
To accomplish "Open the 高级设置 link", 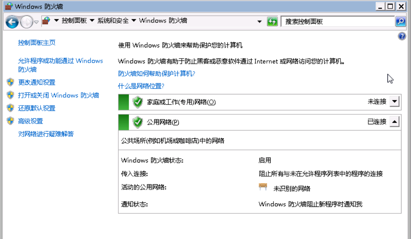I will point(31,121).
